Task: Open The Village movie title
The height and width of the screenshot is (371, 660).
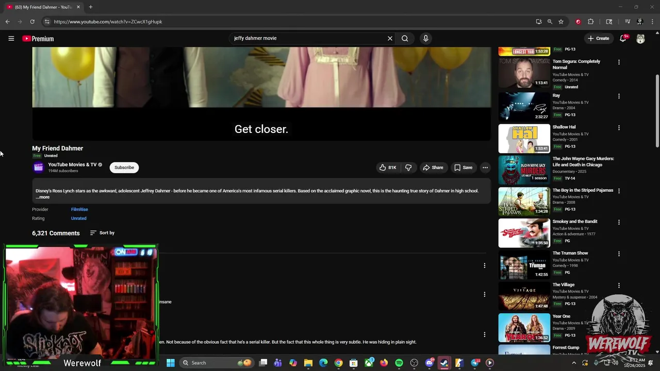Action: coord(563,285)
